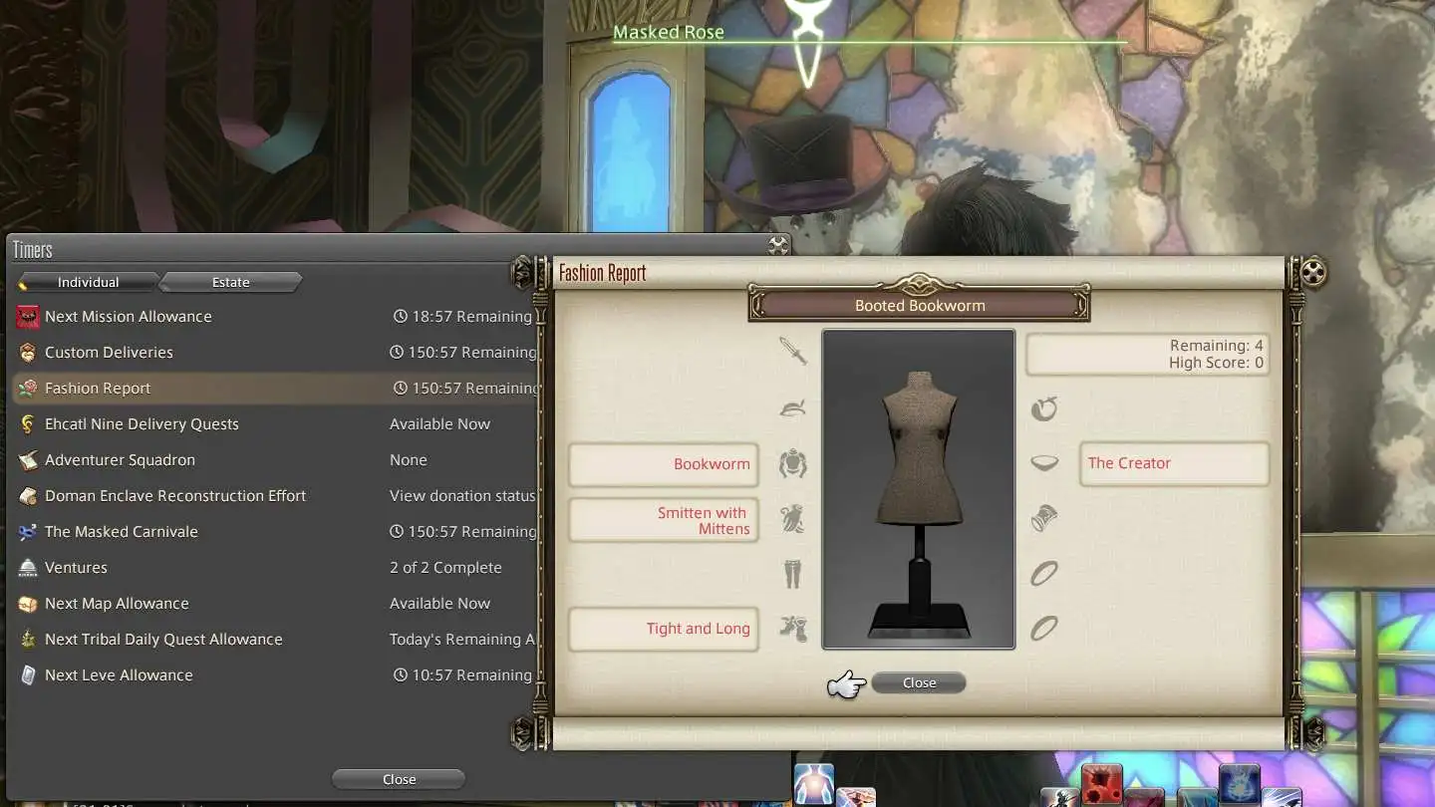1435x807 pixels.
Task: Select the weapon slot sword icon
Action: click(793, 351)
